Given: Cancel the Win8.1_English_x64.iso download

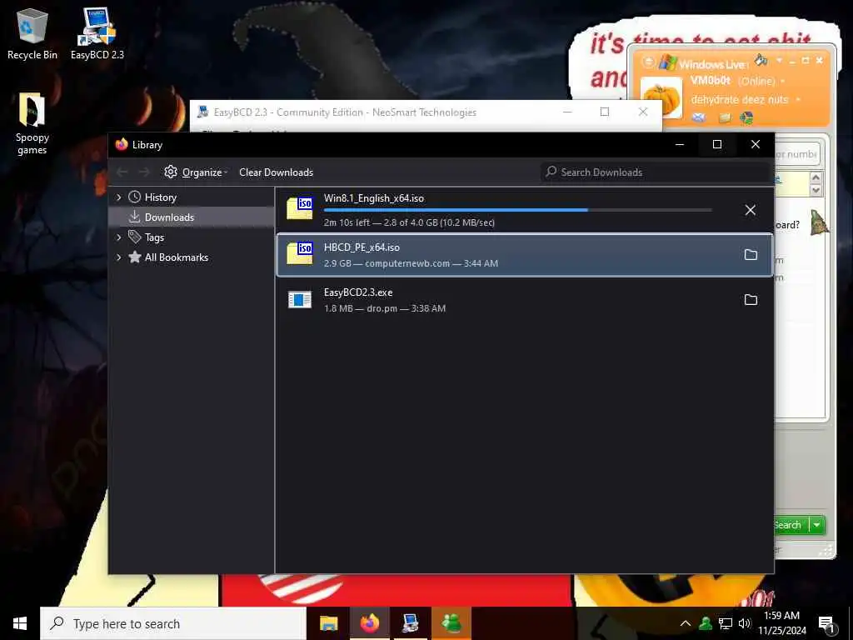Looking at the screenshot, I should (x=751, y=210).
